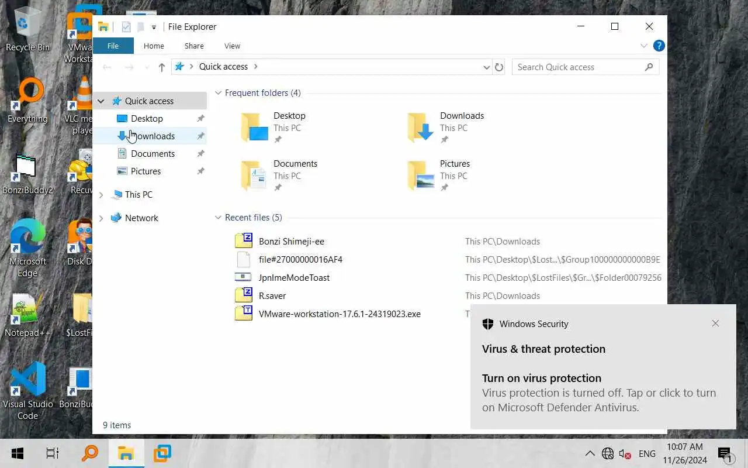Dismiss the Windows Security notification
Screen dimensions: 748x468
(715, 324)
